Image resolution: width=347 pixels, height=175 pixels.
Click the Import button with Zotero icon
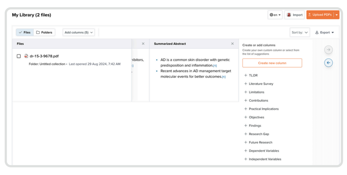tap(294, 15)
